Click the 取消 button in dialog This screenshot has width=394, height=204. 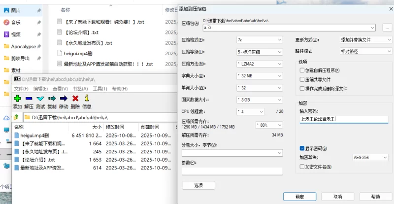pyautogui.click(x=337, y=196)
